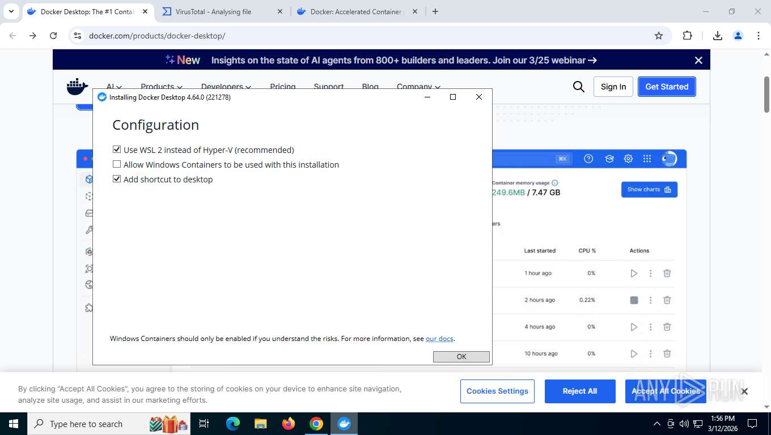Click stop icon for 2 hours ago container
Image resolution: width=771 pixels, height=435 pixels.
coord(634,300)
